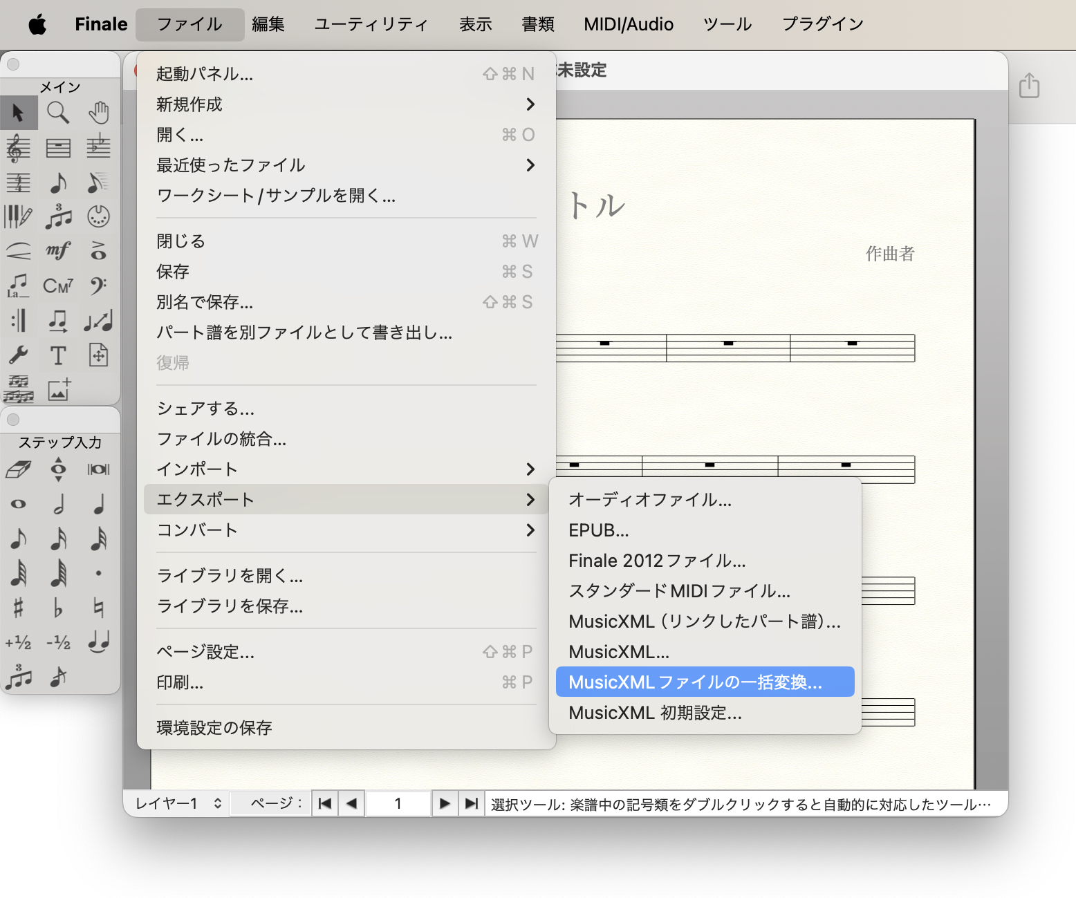Expand the 新規作成 submenu

(346, 104)
